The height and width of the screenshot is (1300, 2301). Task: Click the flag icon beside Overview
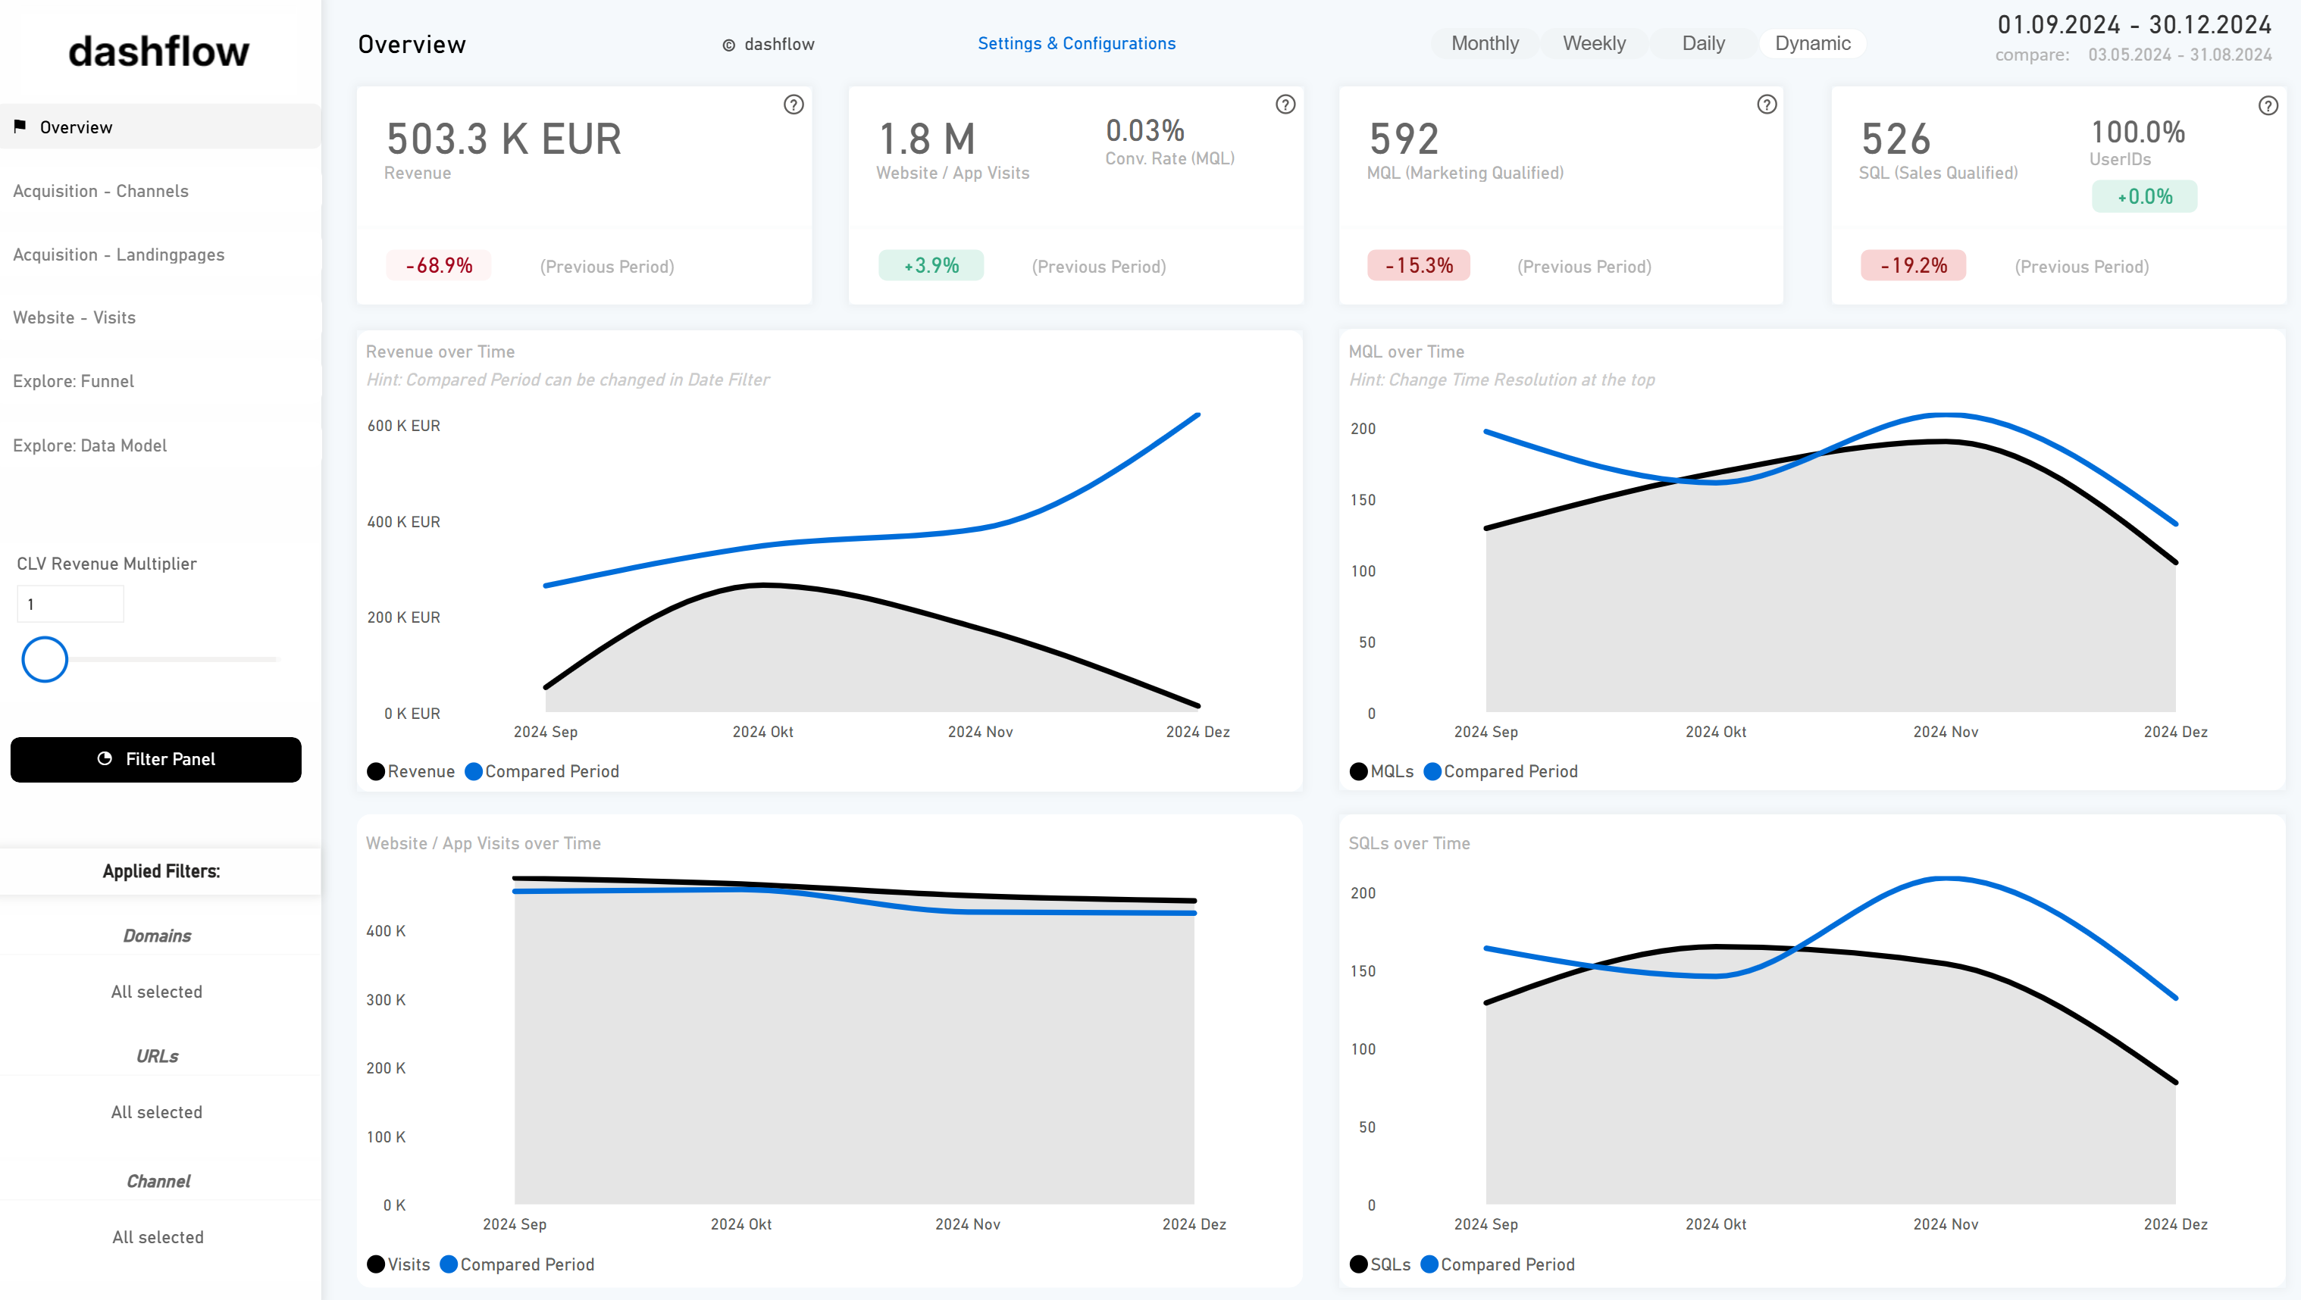(20, 126)
